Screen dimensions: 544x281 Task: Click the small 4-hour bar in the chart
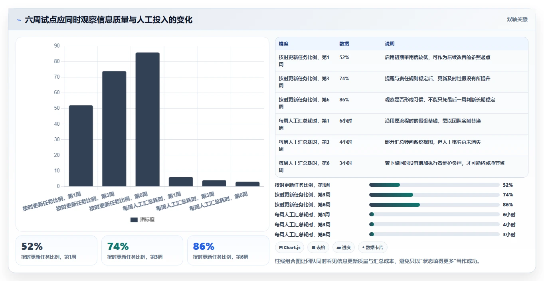click(214, 183)
